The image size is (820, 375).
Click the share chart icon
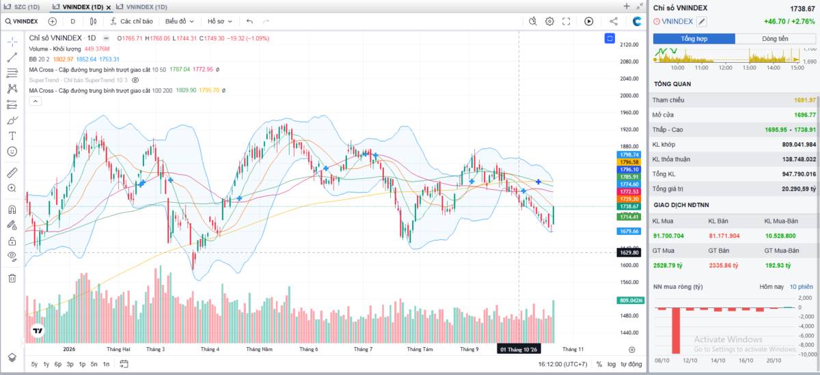tap(613, 21)
